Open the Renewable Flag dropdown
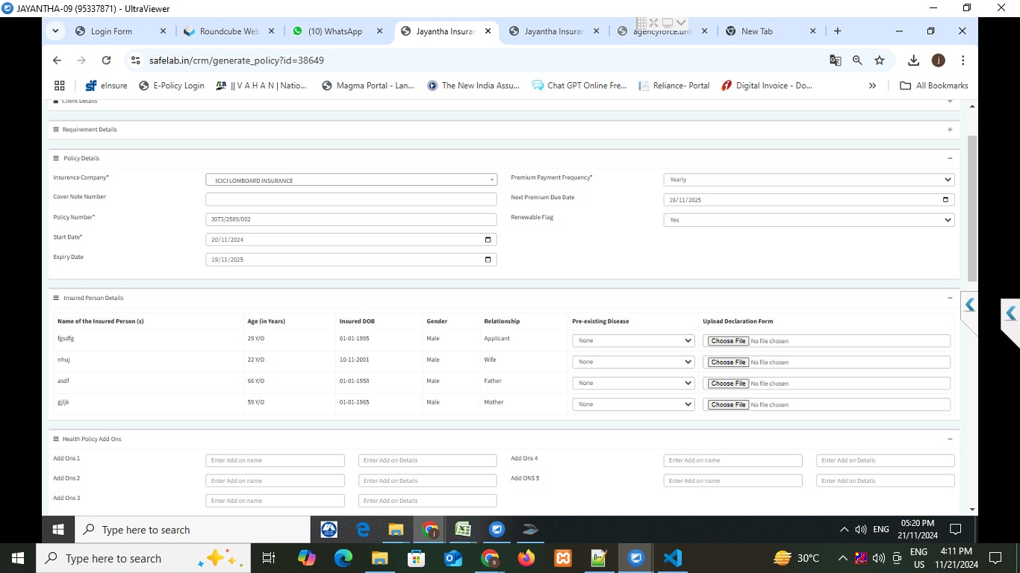Viewport: 1020px width, 573px height. (x=809, y=220)
